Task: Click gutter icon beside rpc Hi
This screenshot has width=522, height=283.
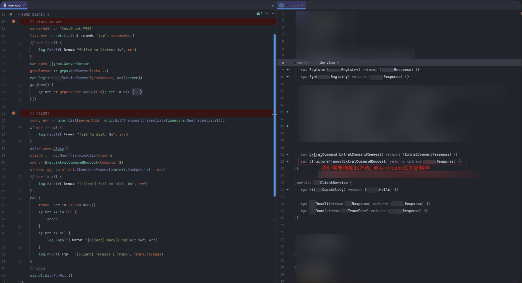Action: click(x=288, y=190)
